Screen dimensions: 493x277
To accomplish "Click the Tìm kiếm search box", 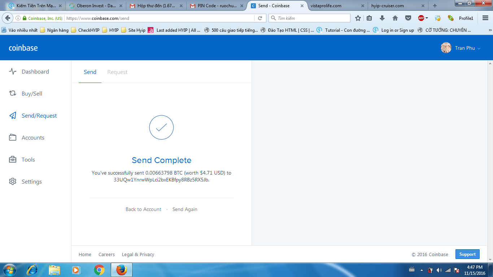I will 309,18.
